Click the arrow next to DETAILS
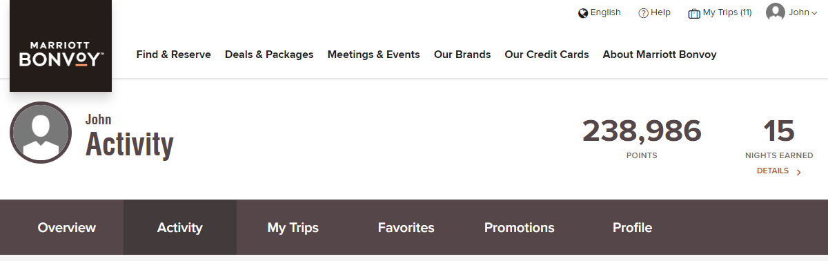828x261 pixels. (799, 172)
